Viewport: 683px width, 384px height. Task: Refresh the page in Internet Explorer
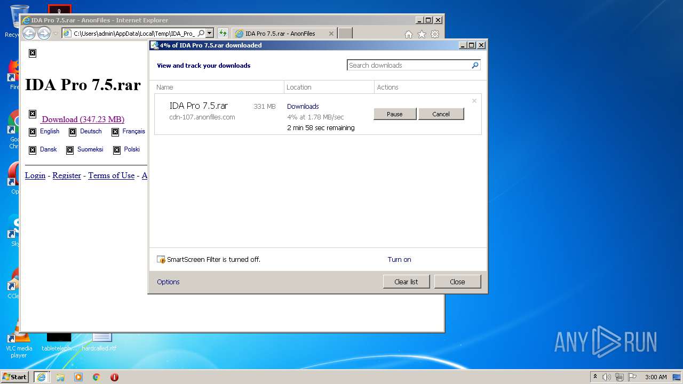click(223, 33)
